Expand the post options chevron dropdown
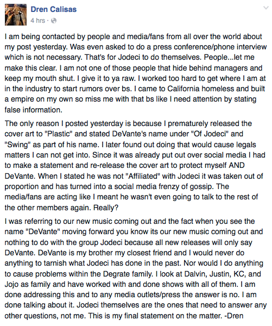This screenshot has width=272, height=326. coord(266,8)
